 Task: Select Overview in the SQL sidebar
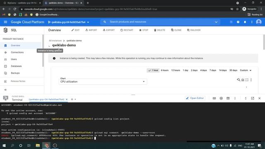pyautogui.click(x=21, y=46)
